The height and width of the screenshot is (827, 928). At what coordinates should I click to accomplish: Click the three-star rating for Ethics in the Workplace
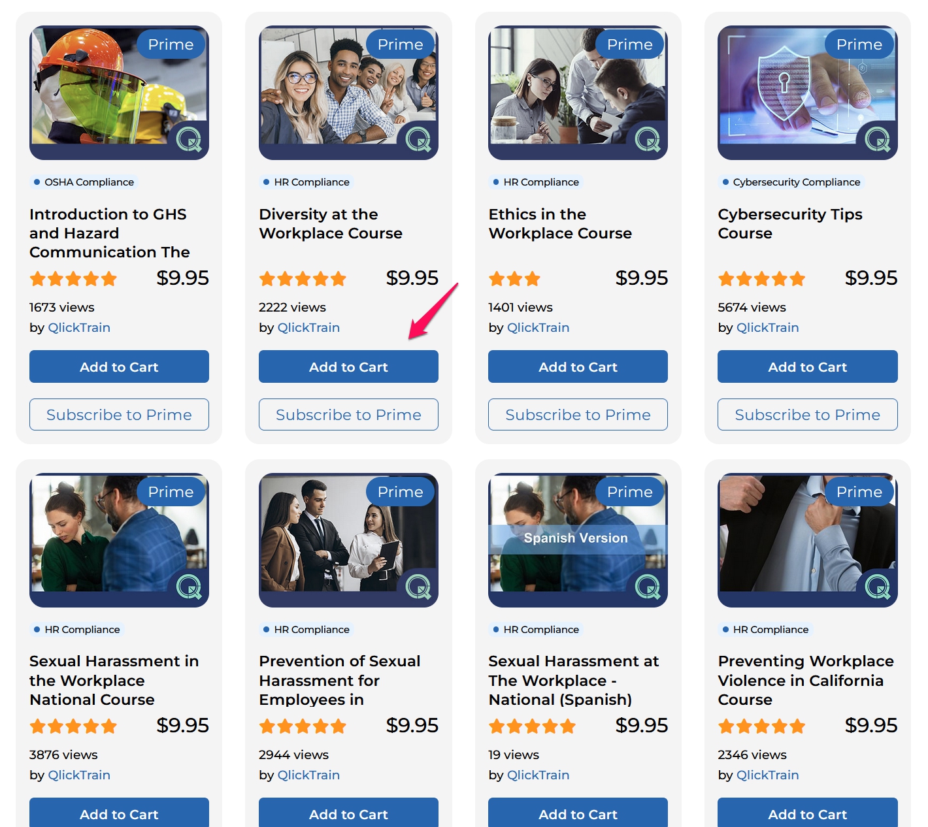click(514, 279)
